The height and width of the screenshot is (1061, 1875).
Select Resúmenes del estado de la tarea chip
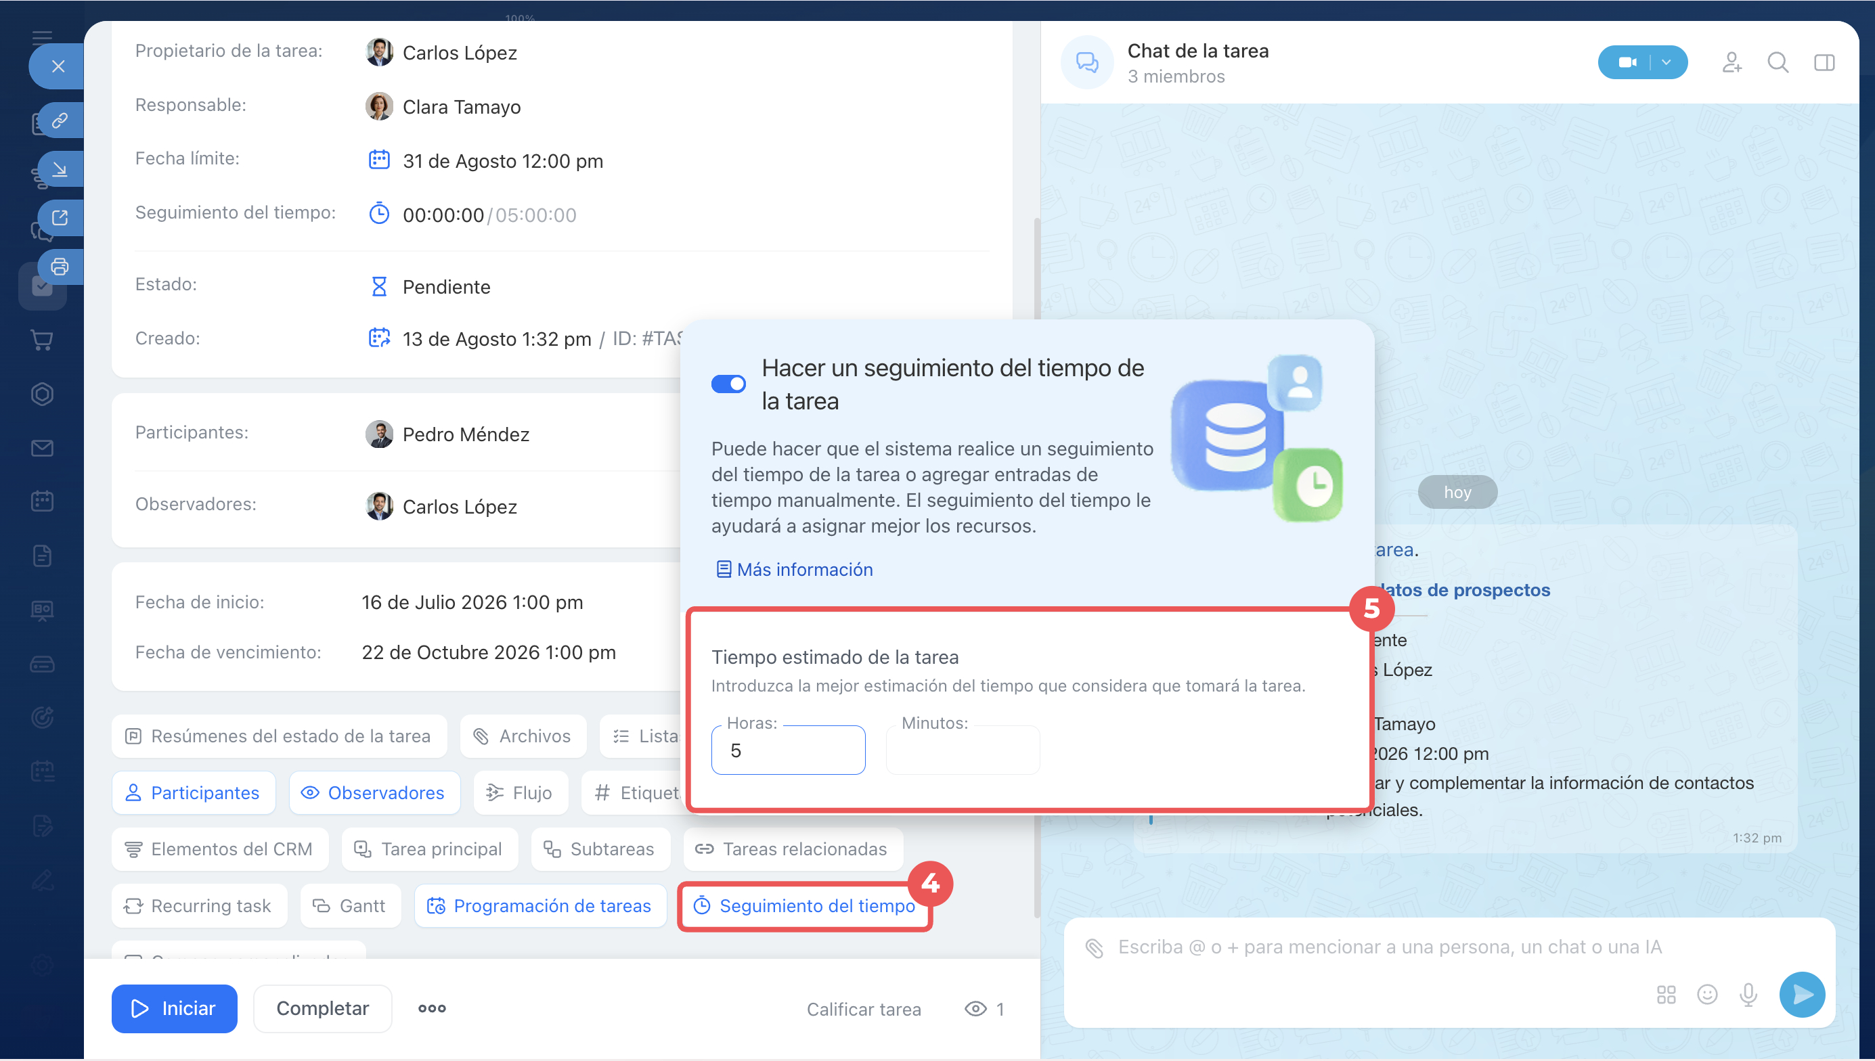tap(279, 736)
